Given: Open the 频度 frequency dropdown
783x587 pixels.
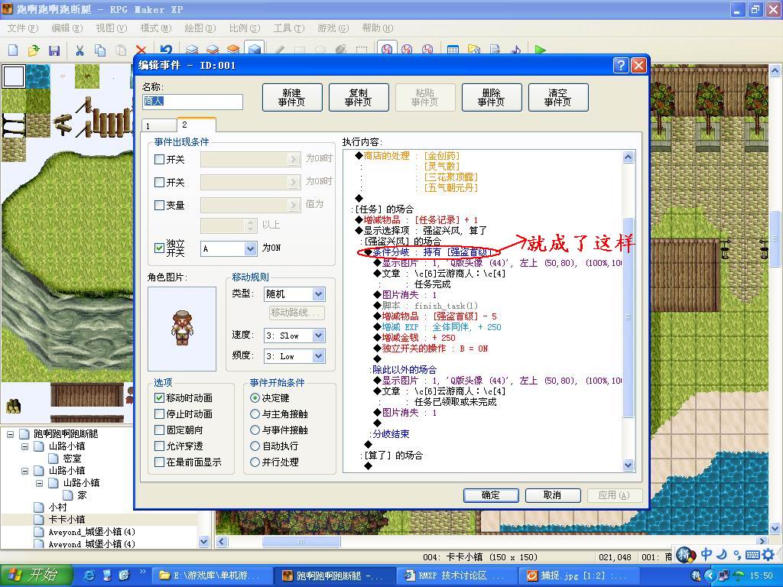Looking at the screenshot, I should [319, 356].
